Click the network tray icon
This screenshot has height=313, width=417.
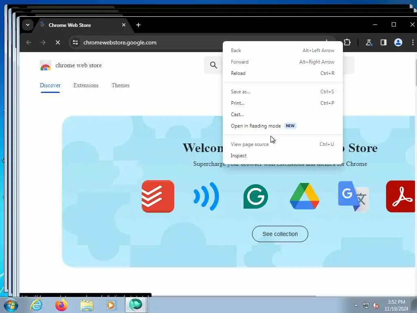(x=366, y=306)
